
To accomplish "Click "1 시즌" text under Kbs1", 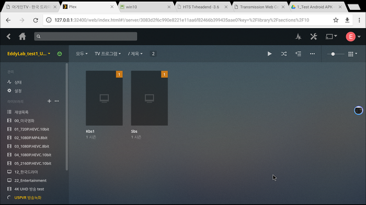I will (91, 137).
